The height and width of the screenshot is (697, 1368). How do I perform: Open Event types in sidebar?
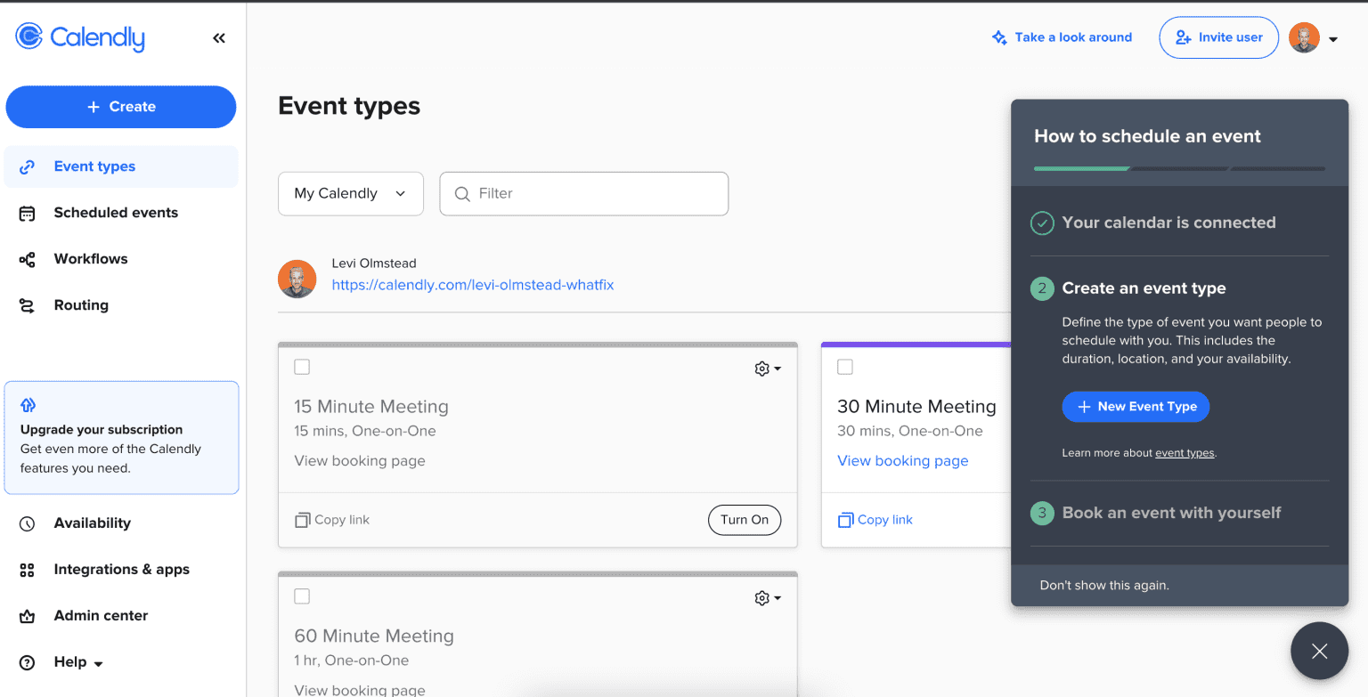(x=121, y=166)
